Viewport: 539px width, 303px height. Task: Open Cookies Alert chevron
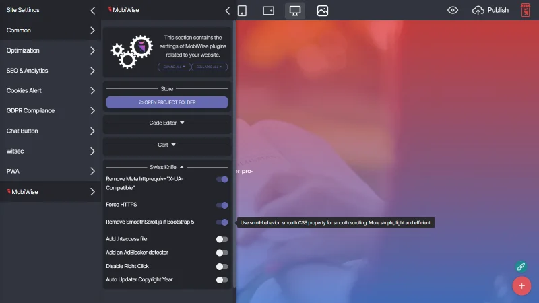pyautogui.click(x=92, y=91)
